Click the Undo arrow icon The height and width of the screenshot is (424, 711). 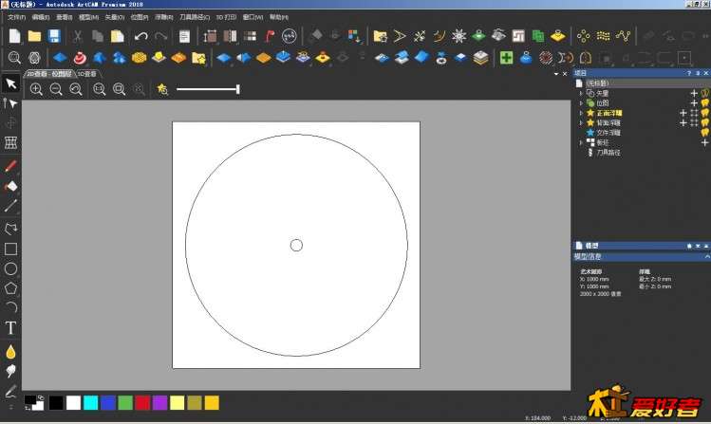[140, 36]
